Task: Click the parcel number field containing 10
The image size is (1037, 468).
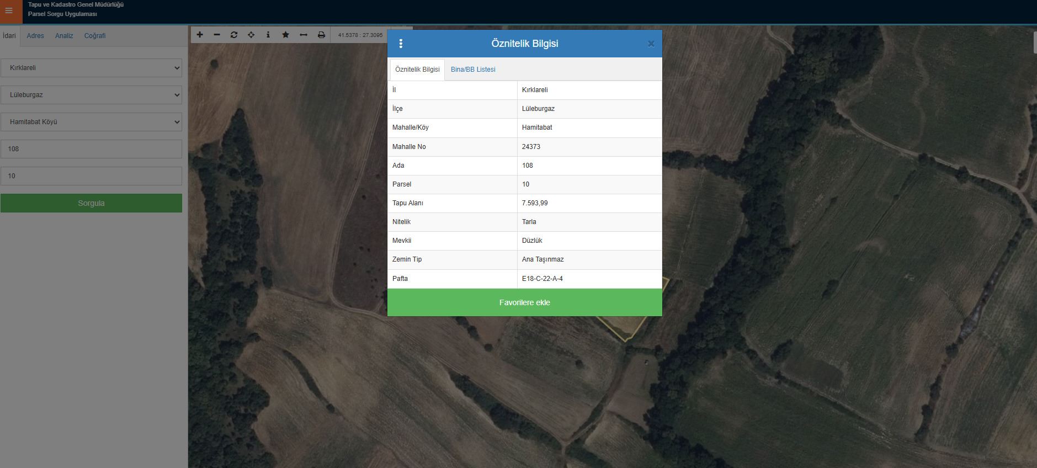Action: [x=91, y=176]
